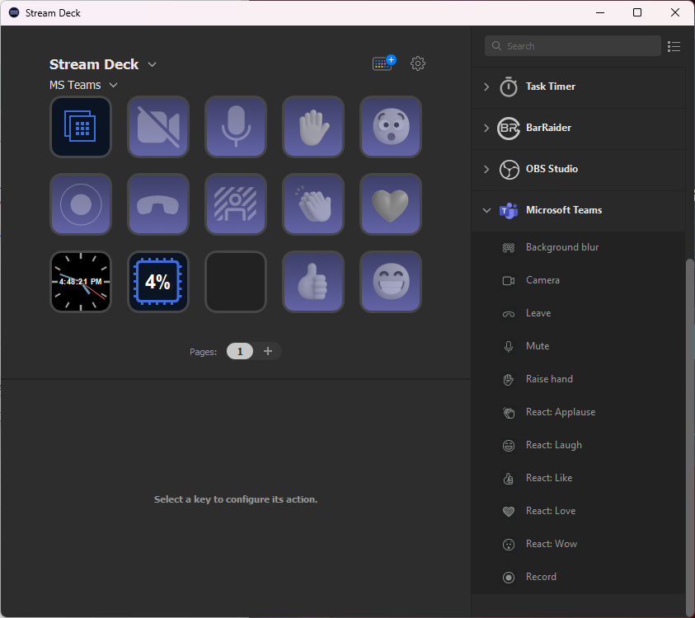Select the React: Laugh action
This screenshot has width=695, height=618.
pyautogui.click(x=579, y=445)
